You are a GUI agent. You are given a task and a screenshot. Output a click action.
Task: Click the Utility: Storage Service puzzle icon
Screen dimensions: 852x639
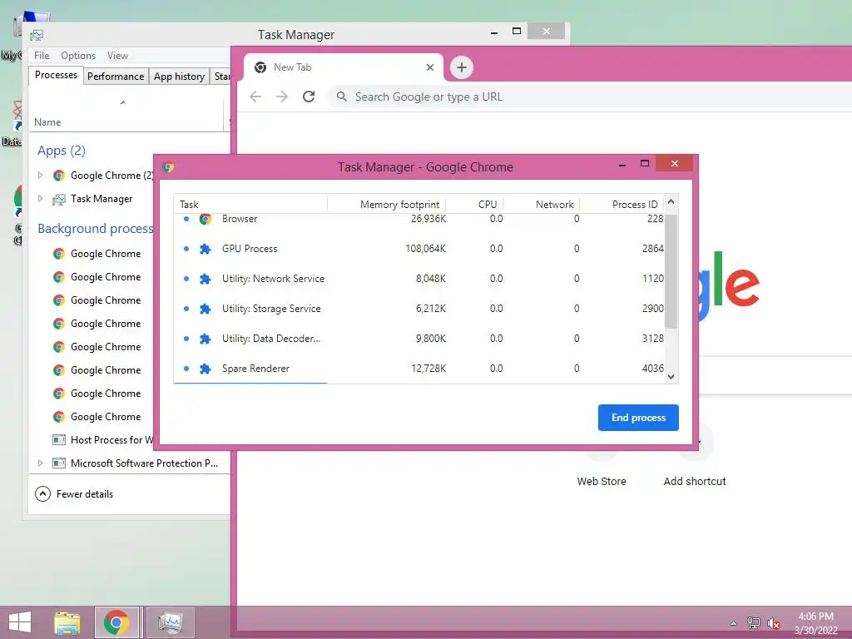205,309
